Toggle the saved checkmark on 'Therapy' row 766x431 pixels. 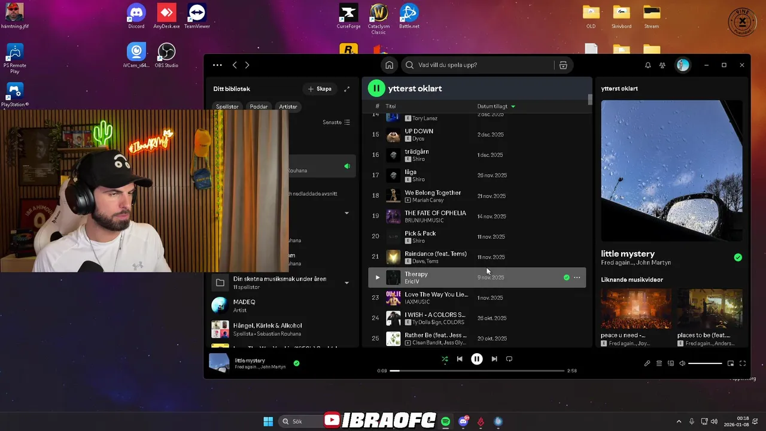pos(566,277)
